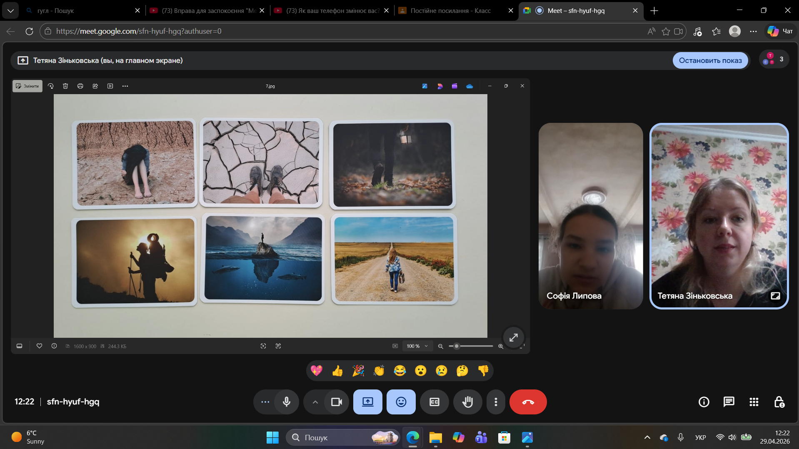Hide the emoji reactions bar

pos(401,402)
